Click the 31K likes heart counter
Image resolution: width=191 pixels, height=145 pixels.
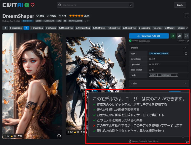coord(40,16)
